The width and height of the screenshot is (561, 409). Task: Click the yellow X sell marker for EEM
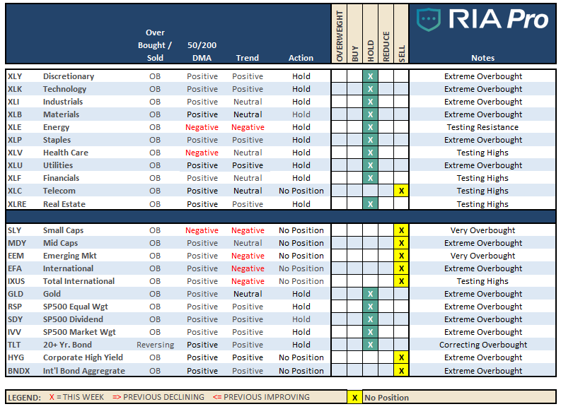click(x=401, y=256)
